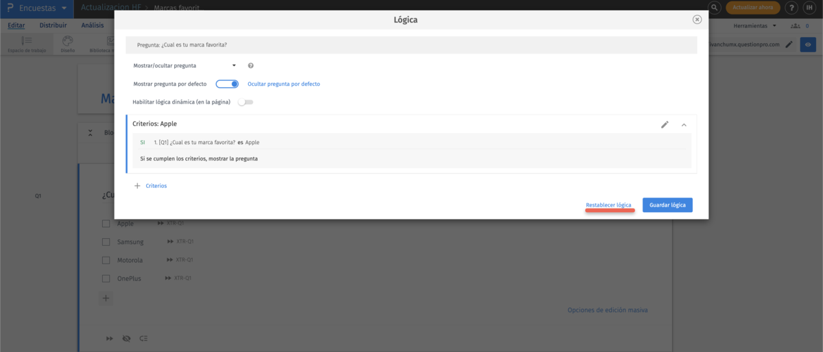This screenshot has height=352, width=823.
Task: Click the QuestionPro logo icon
Action: 10,8
